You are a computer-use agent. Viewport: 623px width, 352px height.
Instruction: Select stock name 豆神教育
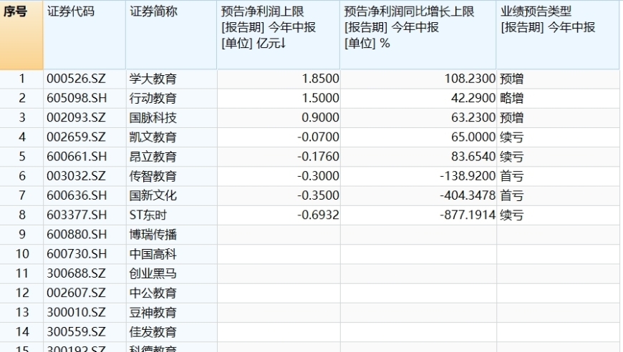click(153, 312)
